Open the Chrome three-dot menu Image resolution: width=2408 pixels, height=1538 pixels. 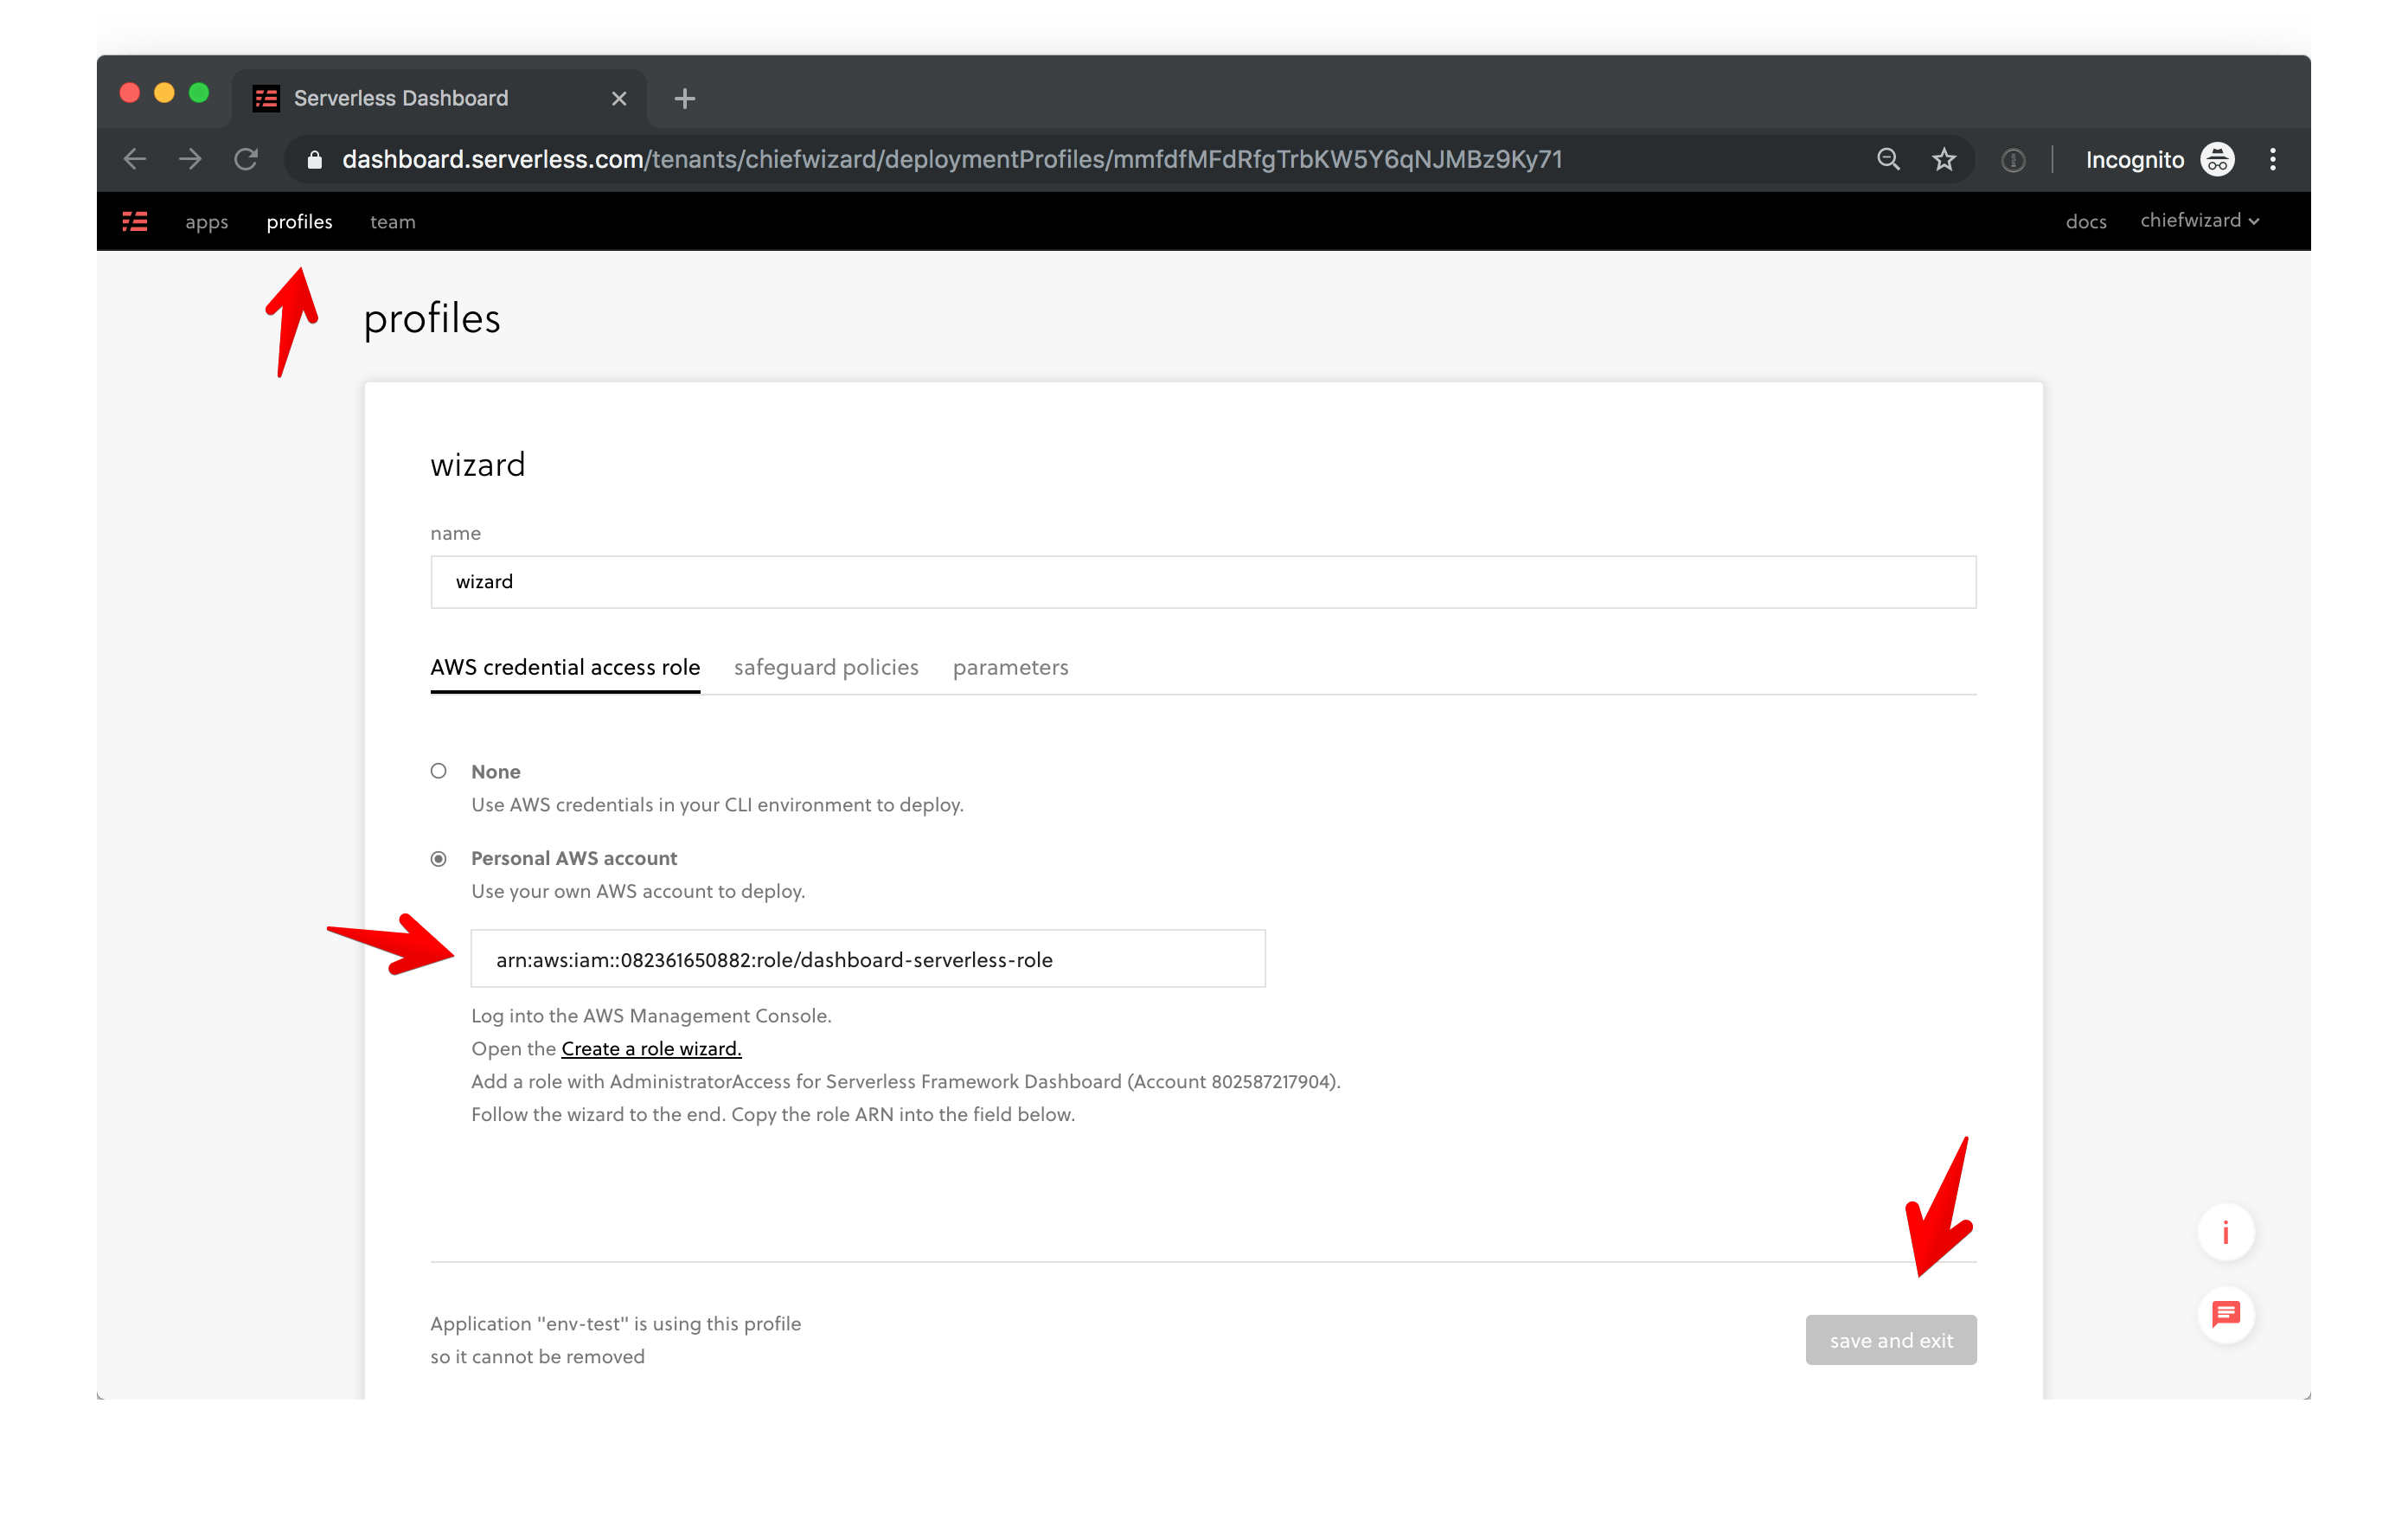(x=2272, y=159)
